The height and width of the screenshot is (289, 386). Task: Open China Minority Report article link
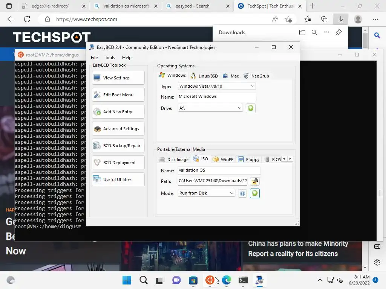click(298, 248)
